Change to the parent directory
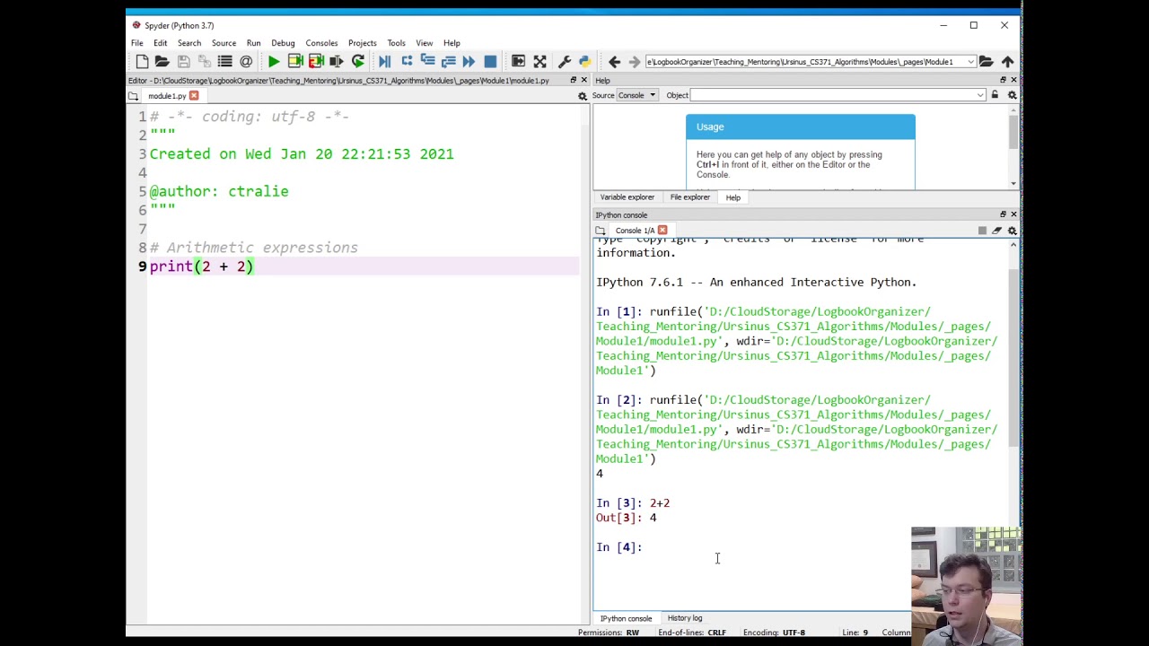1149x646 pixels. [x=1007, y=62]
